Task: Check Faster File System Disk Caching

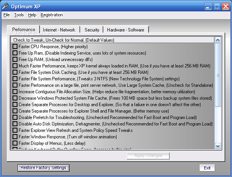Action: click(x=15, y=72)
